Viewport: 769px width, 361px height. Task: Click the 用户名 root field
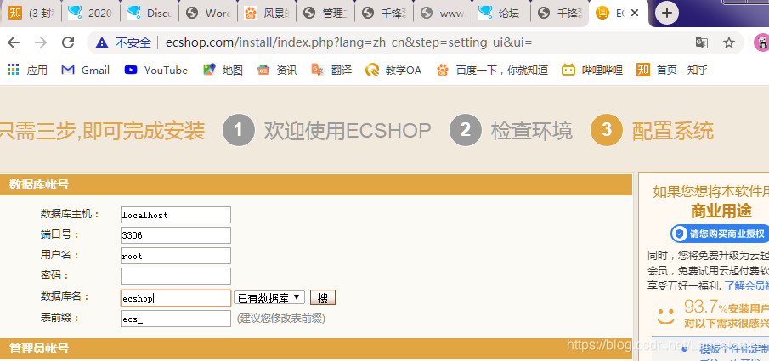click(x=176, y=256)
